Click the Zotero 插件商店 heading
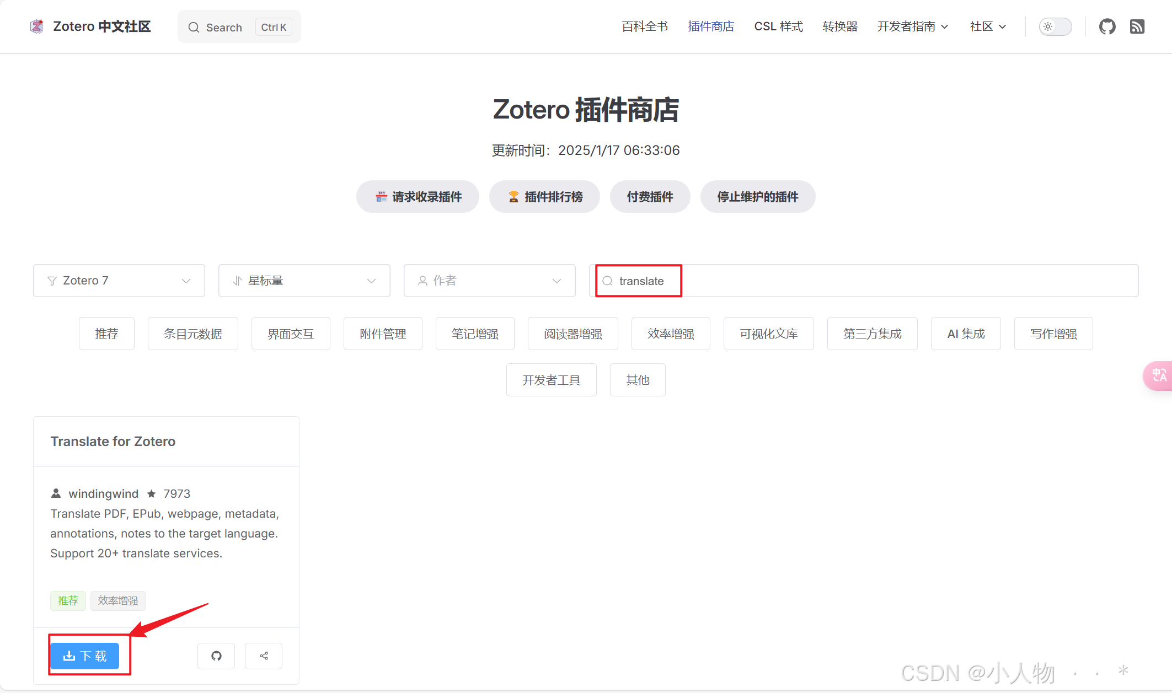1172x693 pixels. point(586,110)
